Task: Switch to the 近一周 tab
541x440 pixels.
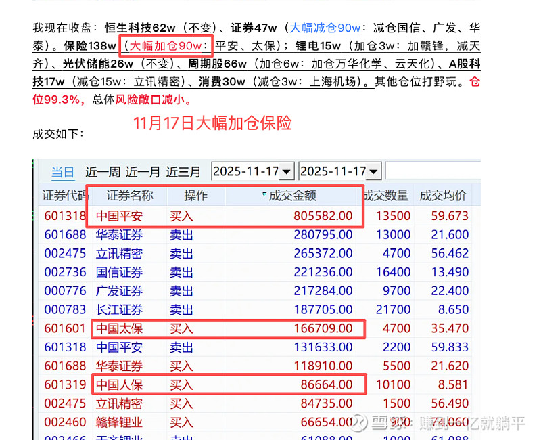Action: coord(103,172)
